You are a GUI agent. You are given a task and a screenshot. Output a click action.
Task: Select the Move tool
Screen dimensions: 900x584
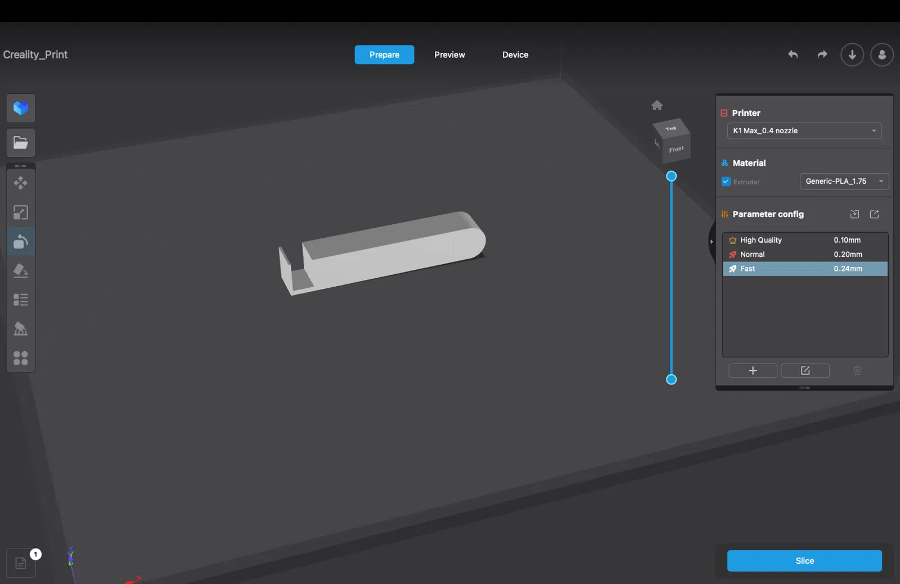[21, 183]
